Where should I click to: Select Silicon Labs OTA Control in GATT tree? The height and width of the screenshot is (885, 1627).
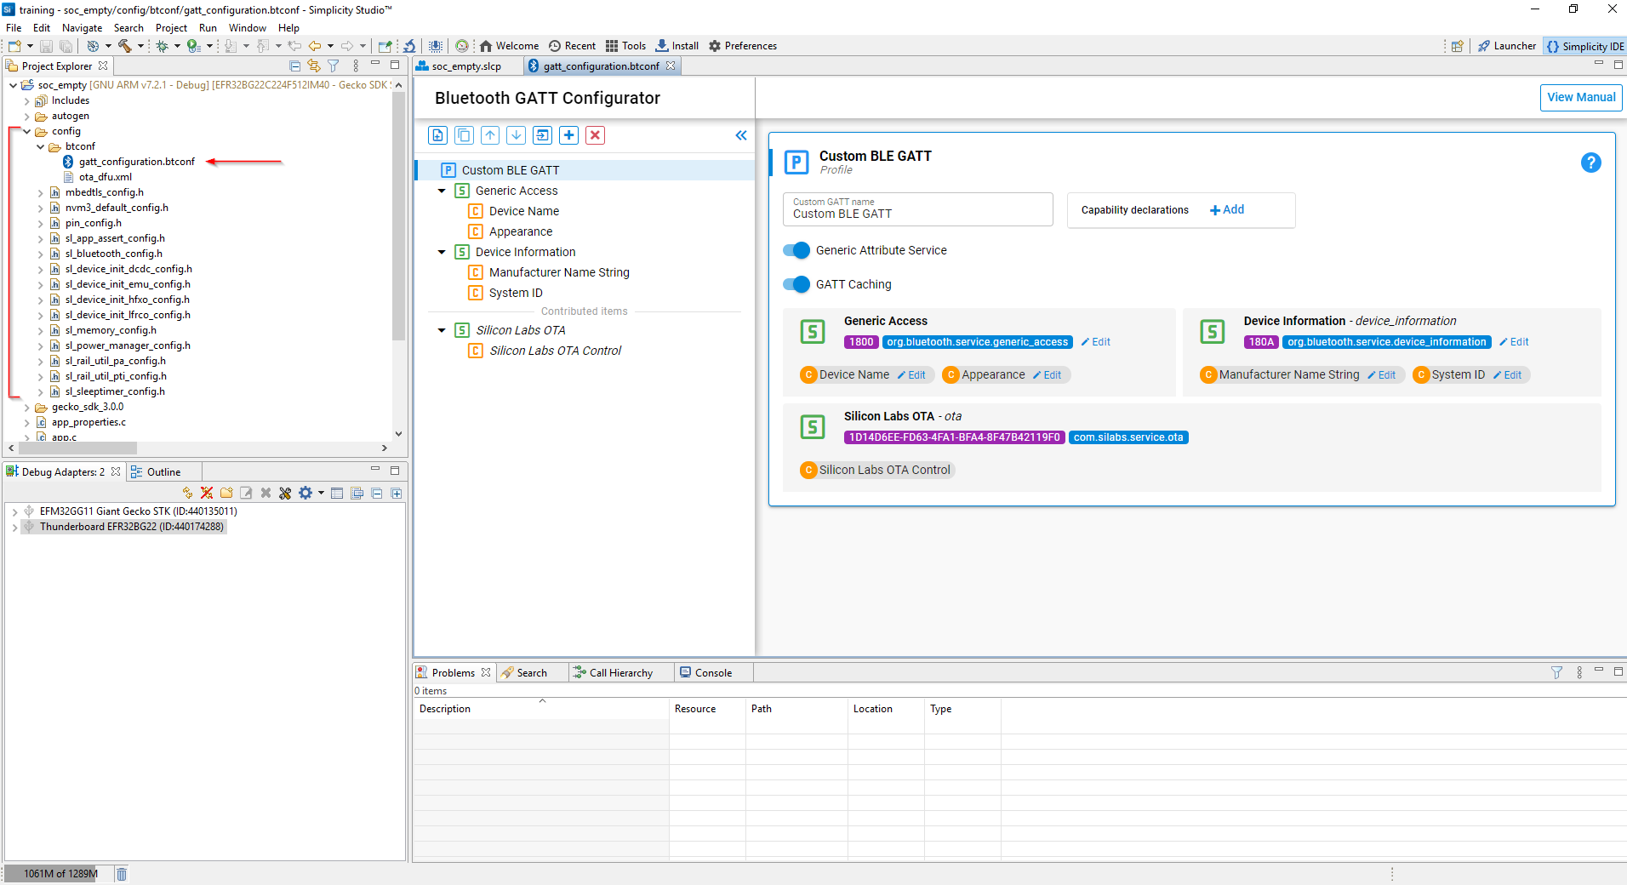pos(555,351)
